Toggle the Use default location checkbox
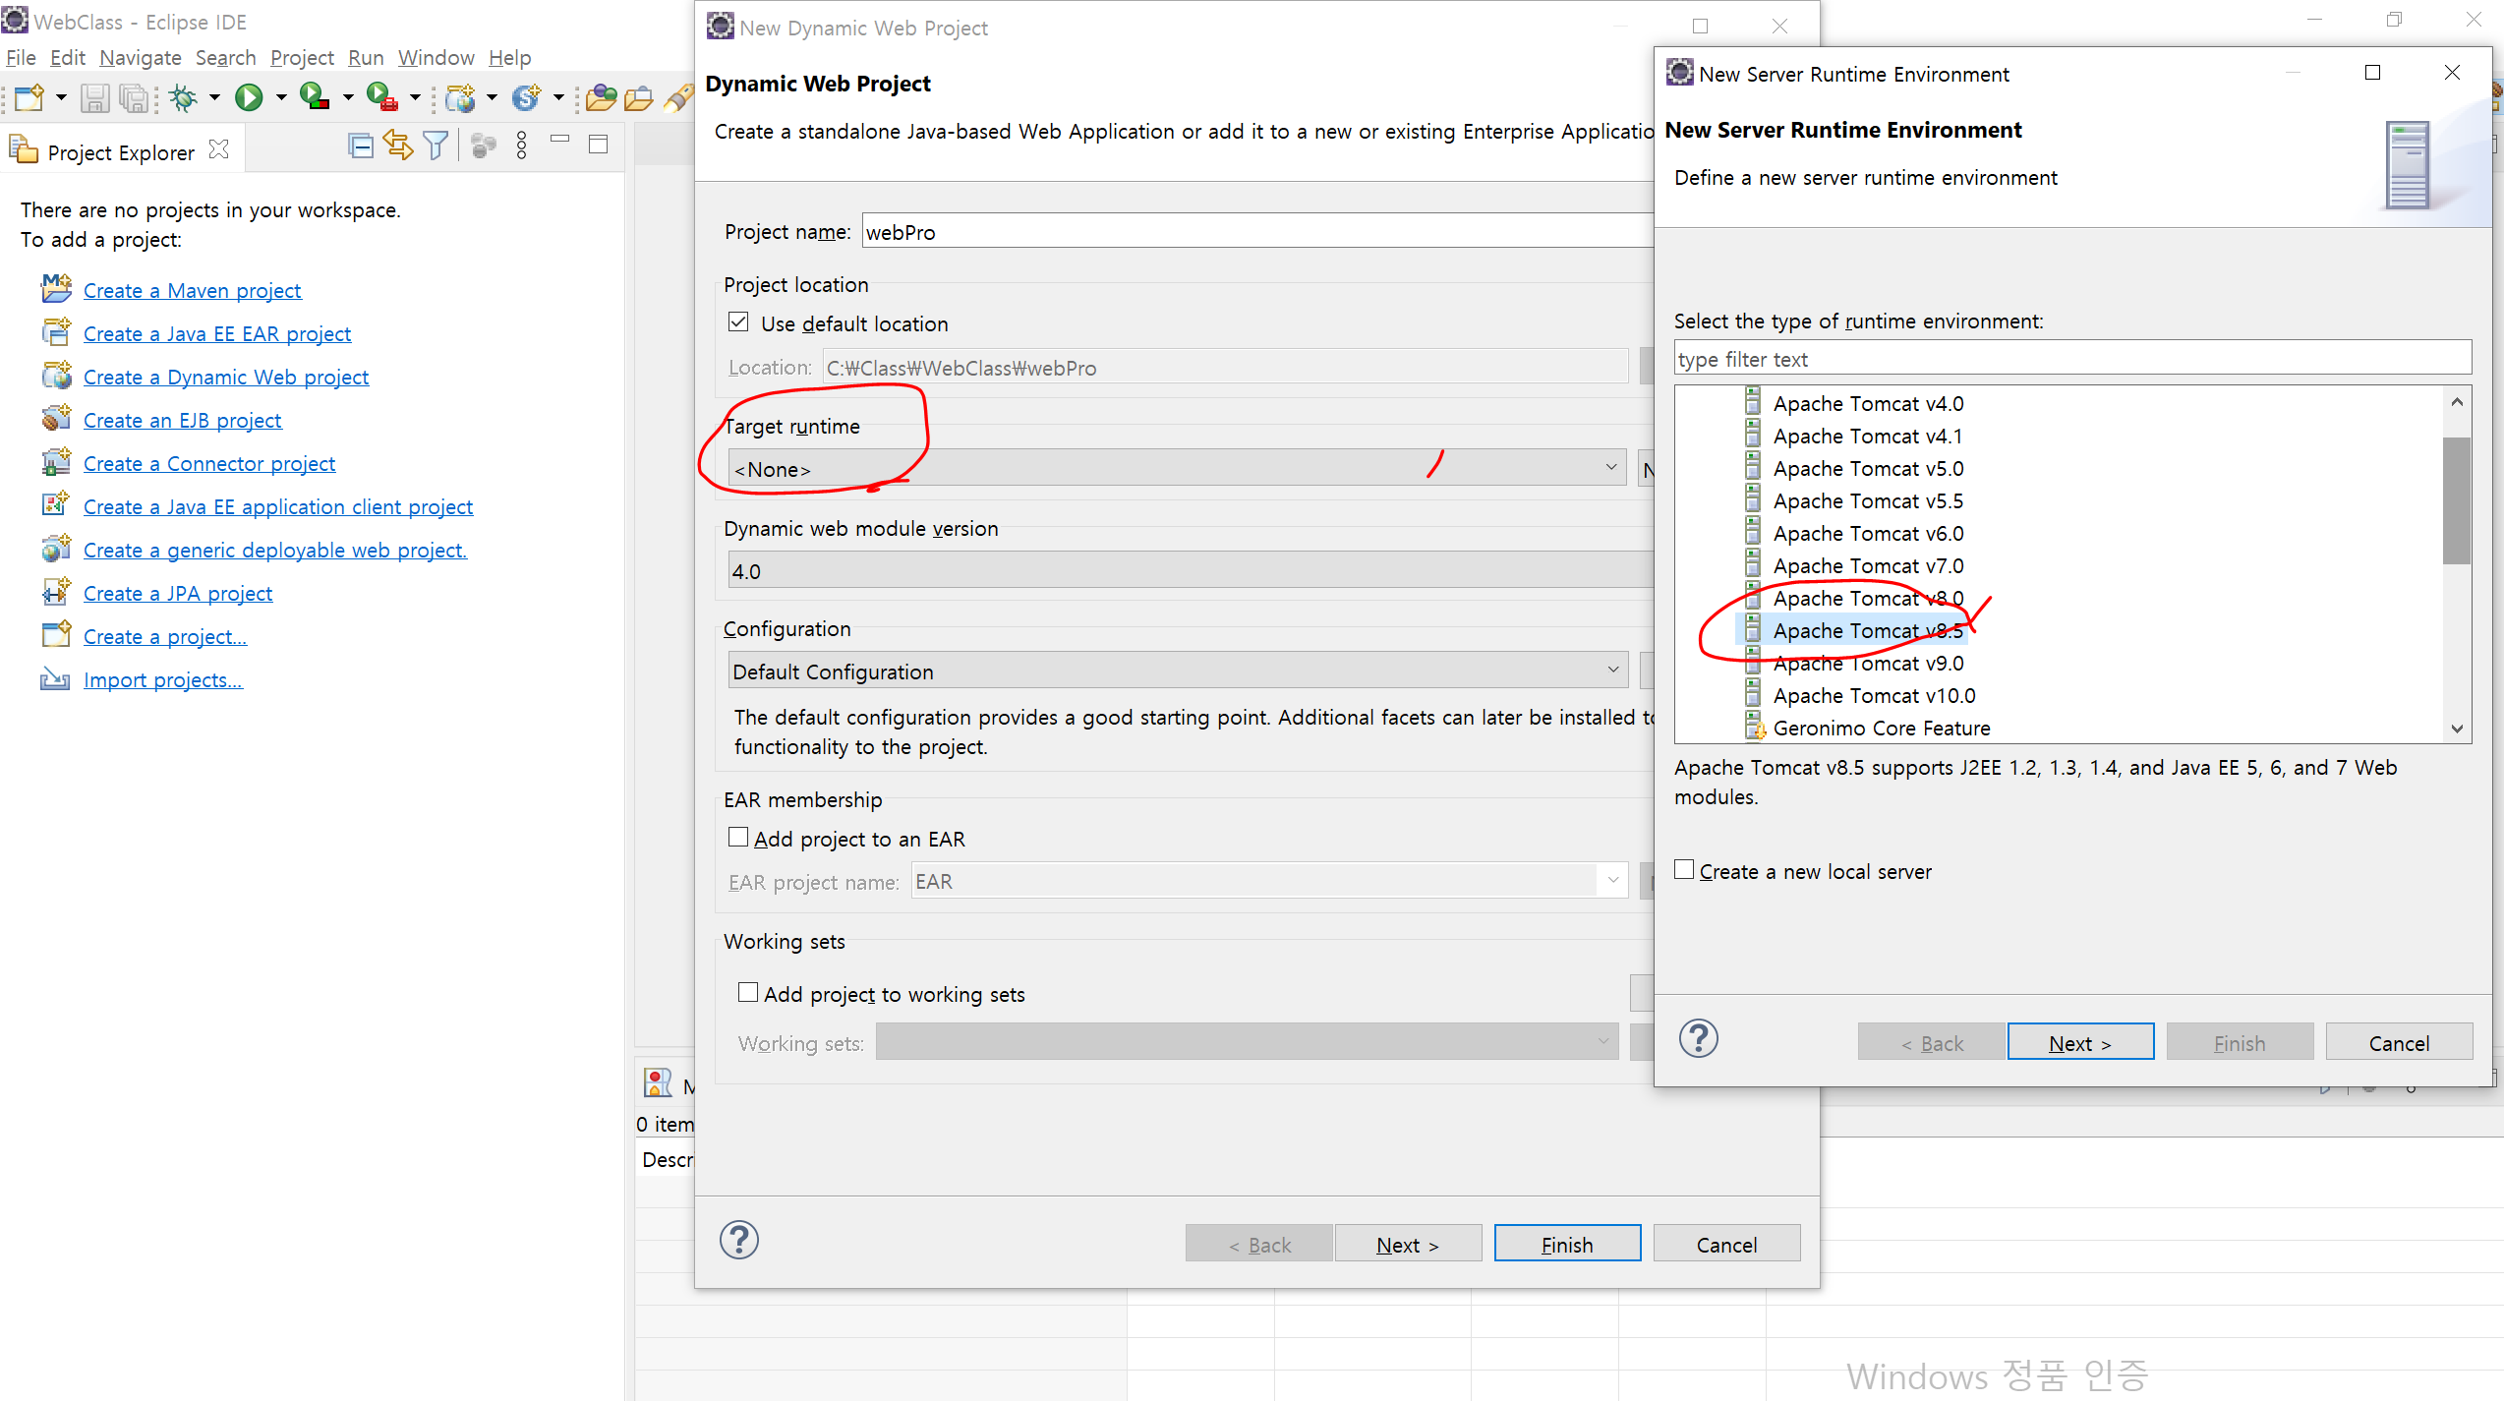2504x1401 pixels. point(738,321)
